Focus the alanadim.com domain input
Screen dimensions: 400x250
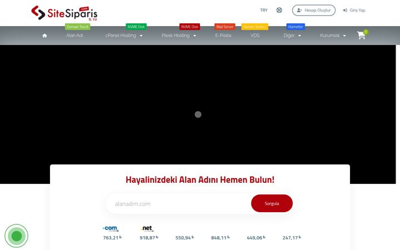pyautogui.click(x=178, y=203)
